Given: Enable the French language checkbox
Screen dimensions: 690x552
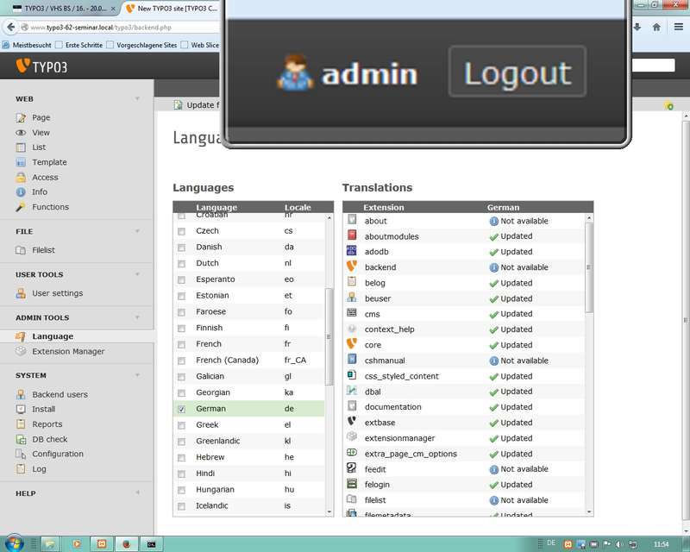Looking at the screenshot, I should (x=181, y=345).
